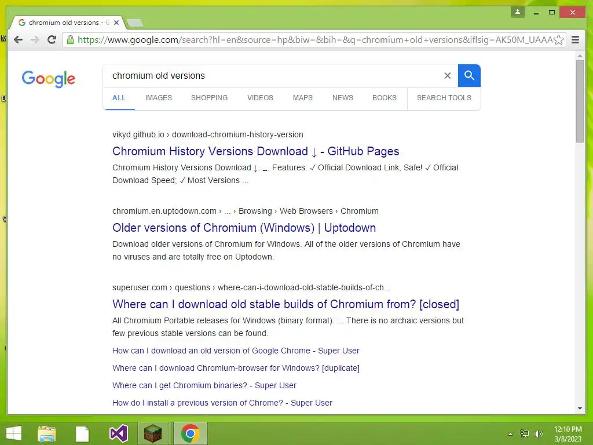593x445 pixels.
Task: Bookmark this page with the star icon
Action: (559, 40)
